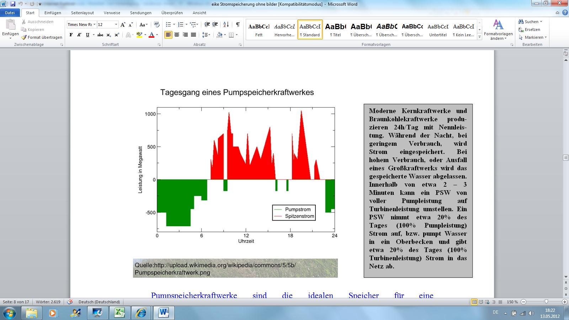Screen dimensions: 569x320
Task: Click the bullet list icon
Action: (x=168, y=25)
